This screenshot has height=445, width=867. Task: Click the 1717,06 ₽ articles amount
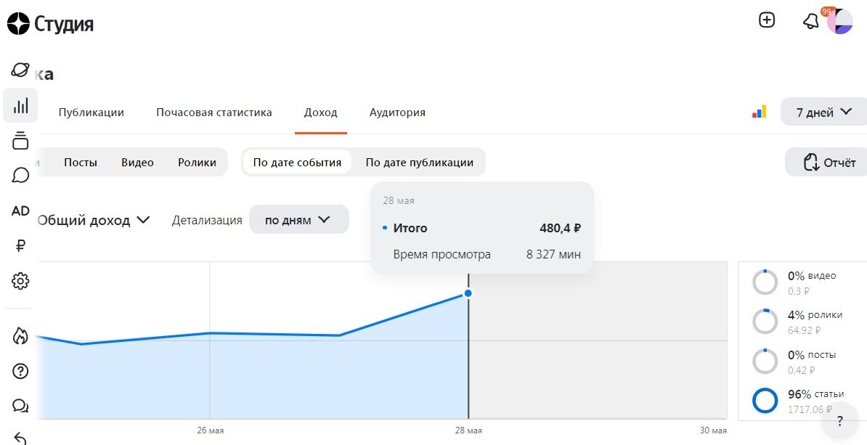coord(810,409)
